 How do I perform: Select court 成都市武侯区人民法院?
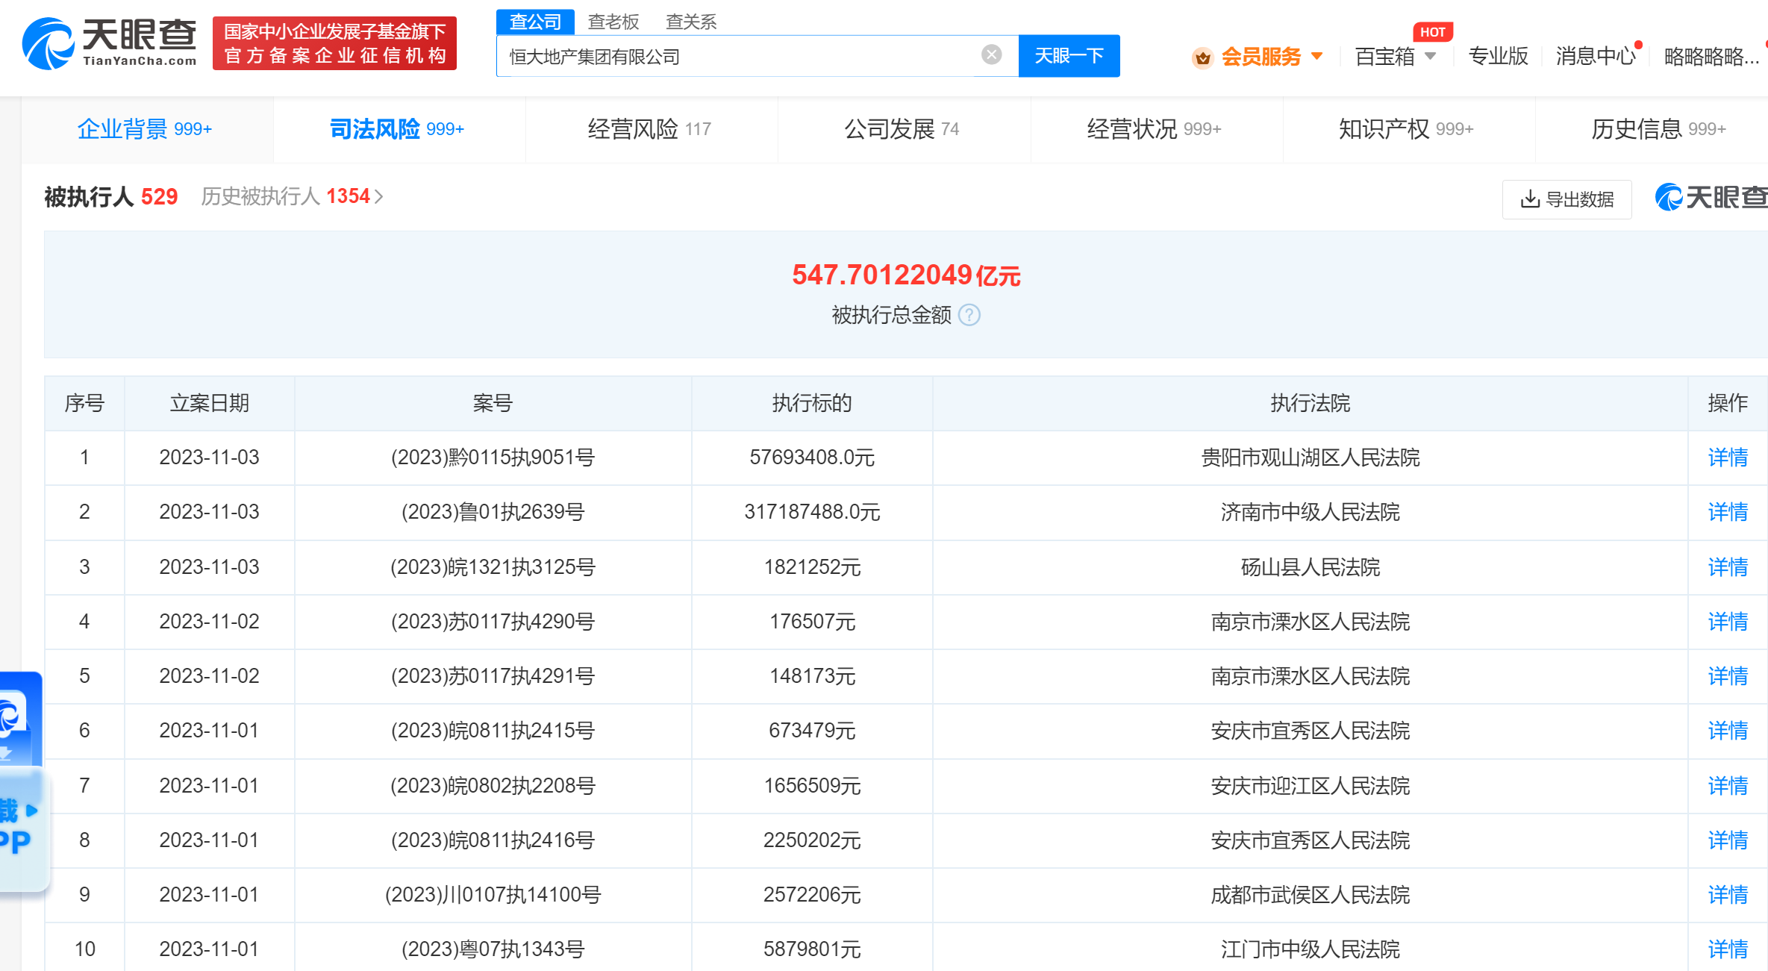[1311, 895]
